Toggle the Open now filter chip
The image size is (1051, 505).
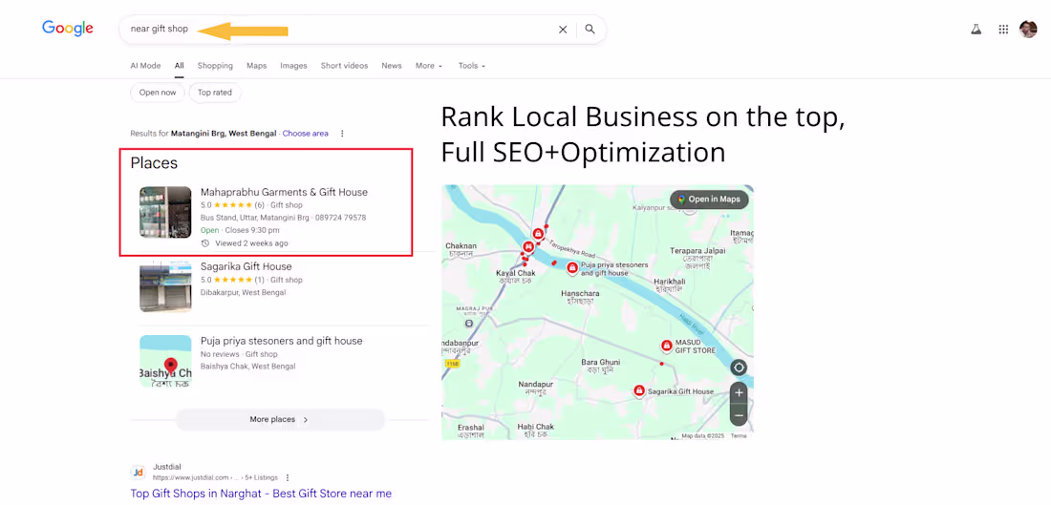[x=158, y=93]
